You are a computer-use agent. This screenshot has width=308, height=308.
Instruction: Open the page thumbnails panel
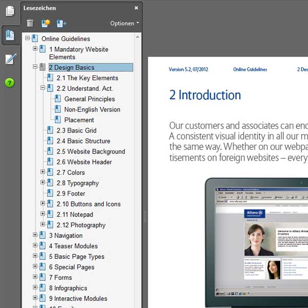point(10,11)
